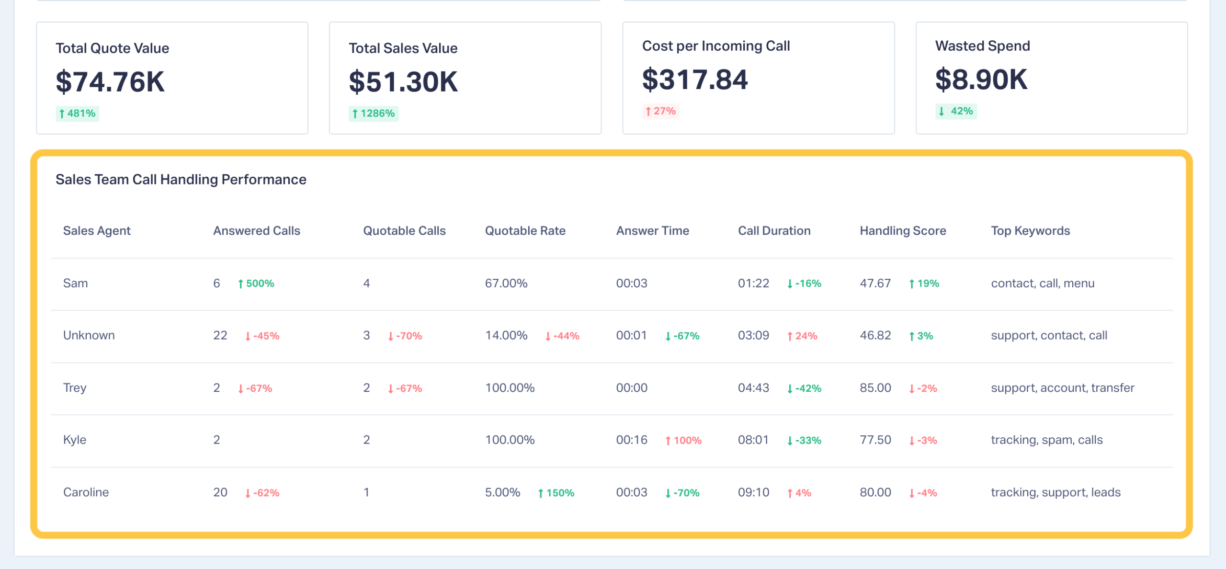Sort by the Sales Agent column header
The width and height of the screenshot is (1226, 569).
(97, 231)
